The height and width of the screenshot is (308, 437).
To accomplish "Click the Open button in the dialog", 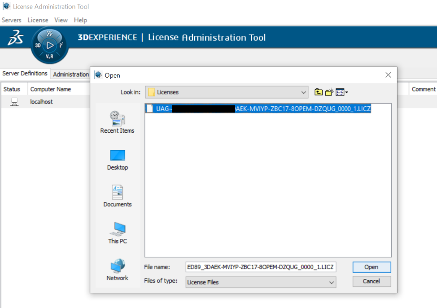I will (371, 267).
